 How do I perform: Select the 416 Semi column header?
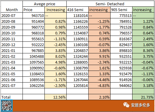77,10
